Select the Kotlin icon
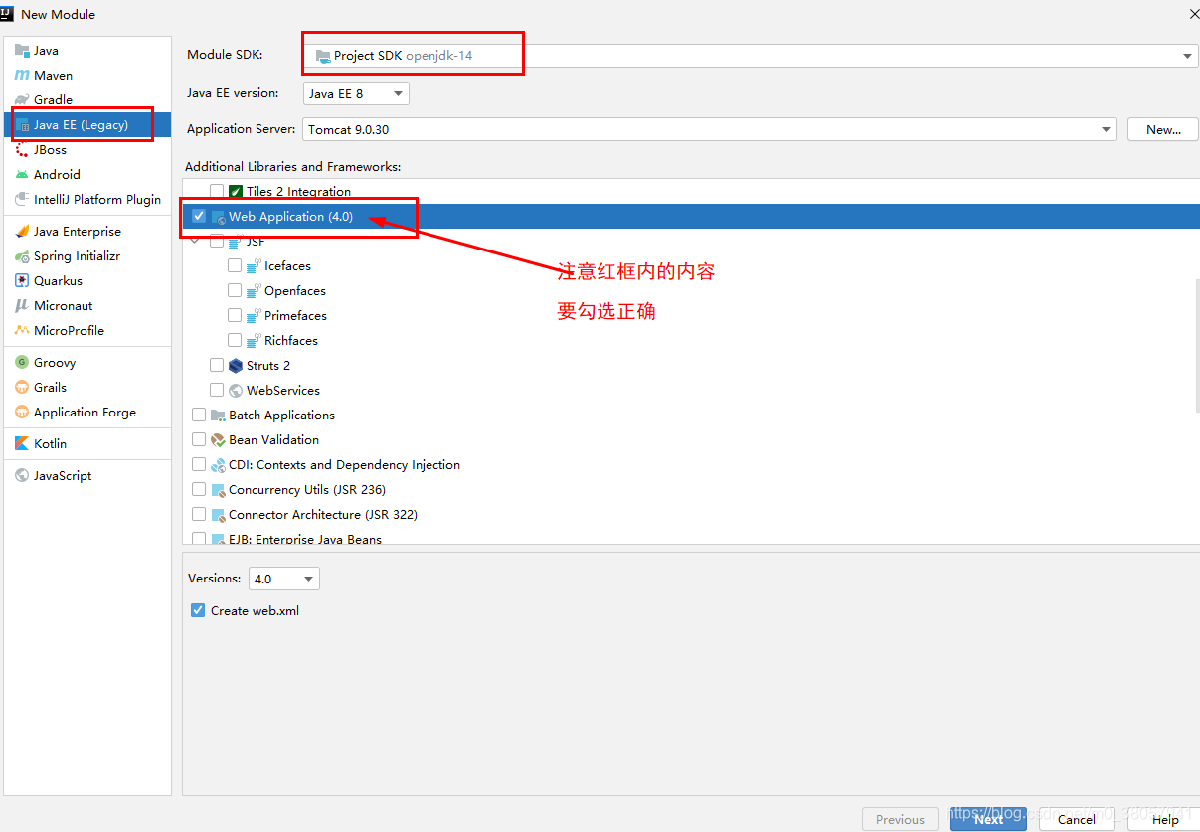This screenshot has width=1200, height=832. 22,443
